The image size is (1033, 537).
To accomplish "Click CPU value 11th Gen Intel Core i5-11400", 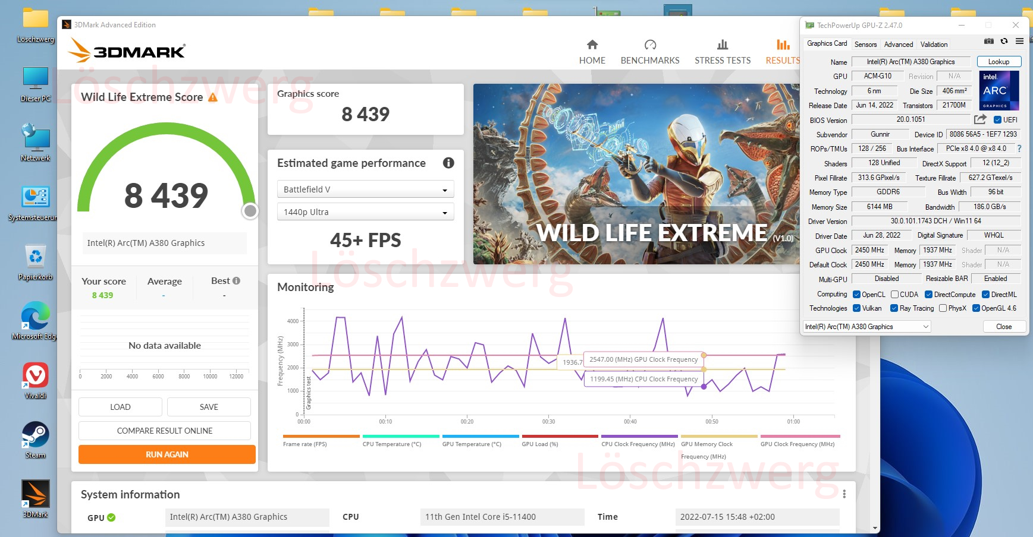I will [502, 517].
